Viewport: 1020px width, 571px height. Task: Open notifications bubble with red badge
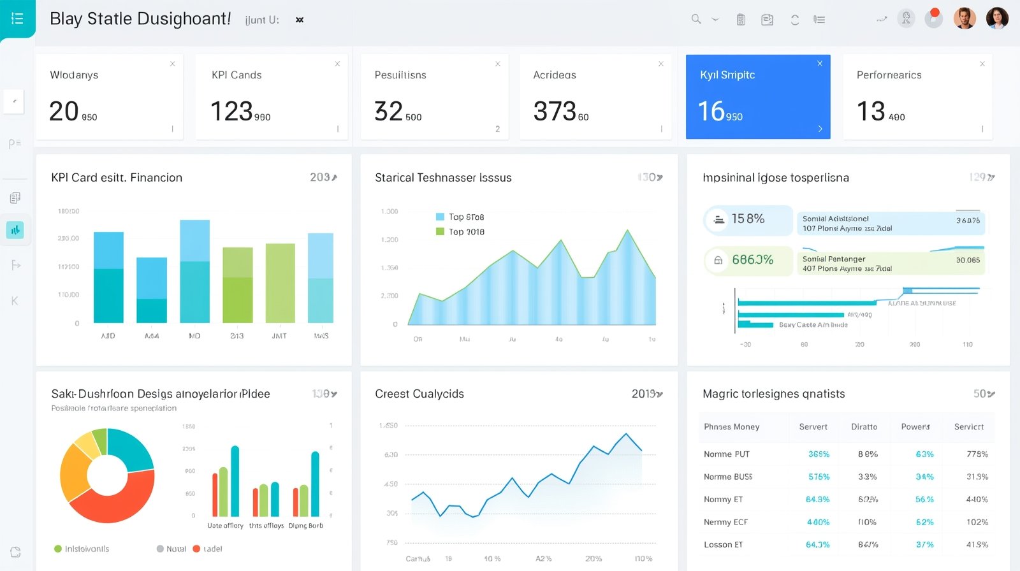[933, 18]
